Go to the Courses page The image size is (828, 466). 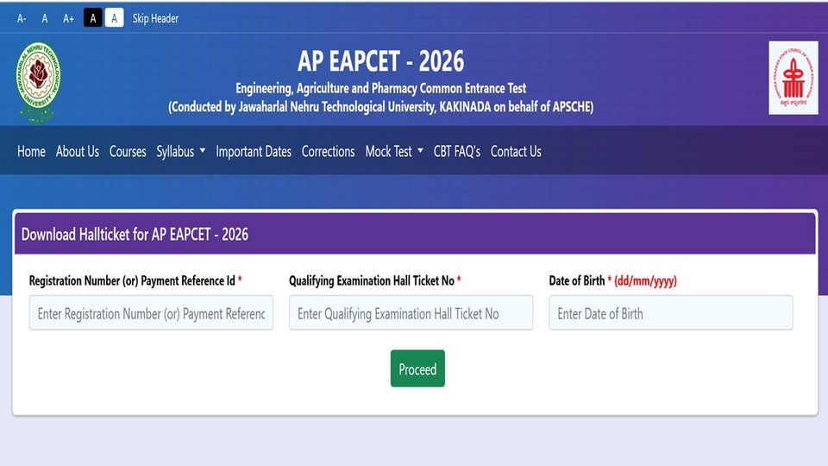click(x=128, y=152)
